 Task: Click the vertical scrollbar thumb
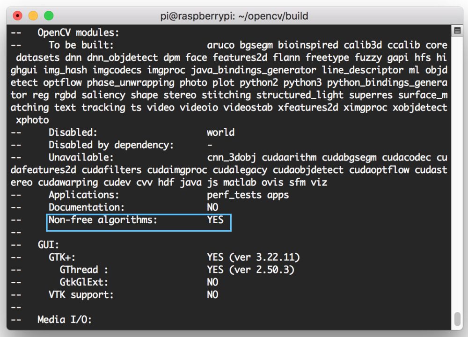[x=457, y=319]
